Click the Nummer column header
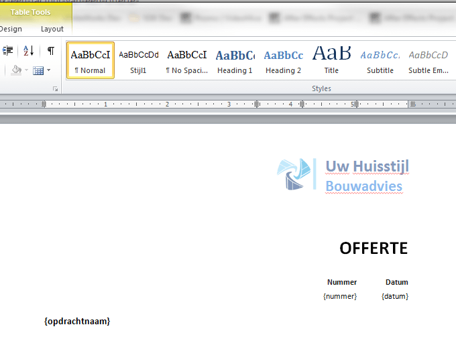 pyautogui.click(x=342, y=282)
